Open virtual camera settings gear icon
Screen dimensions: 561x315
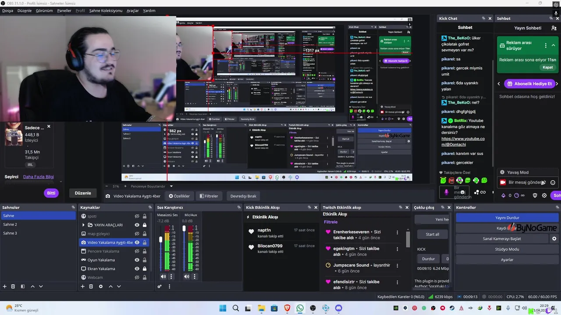pos(554,239)
